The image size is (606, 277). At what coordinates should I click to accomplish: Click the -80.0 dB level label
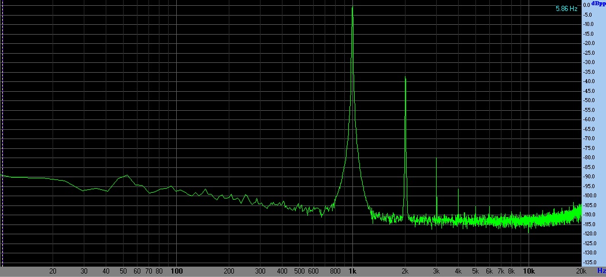tap(588, 158)
